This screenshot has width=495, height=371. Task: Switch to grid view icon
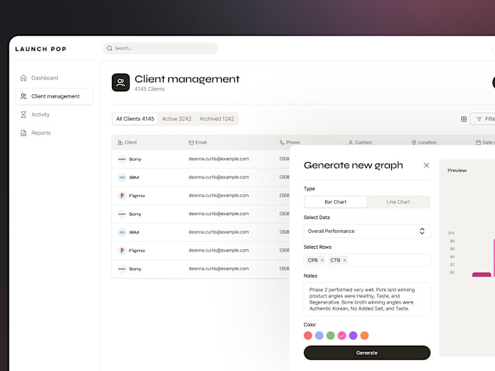pyautogui.click(x=464, y=119)
